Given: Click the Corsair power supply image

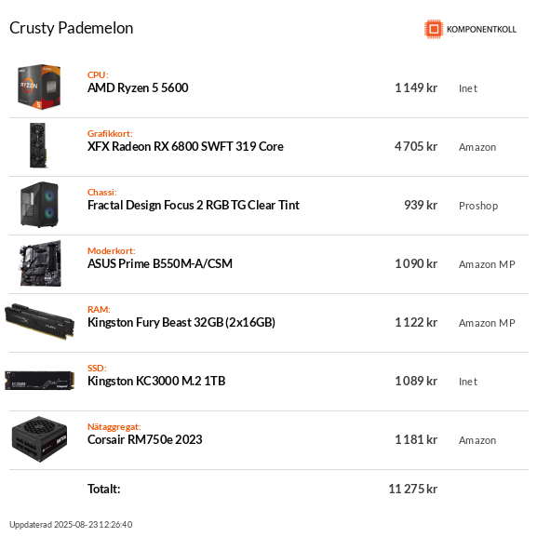Looking at the screenshot, I should (x=39, y=439).
